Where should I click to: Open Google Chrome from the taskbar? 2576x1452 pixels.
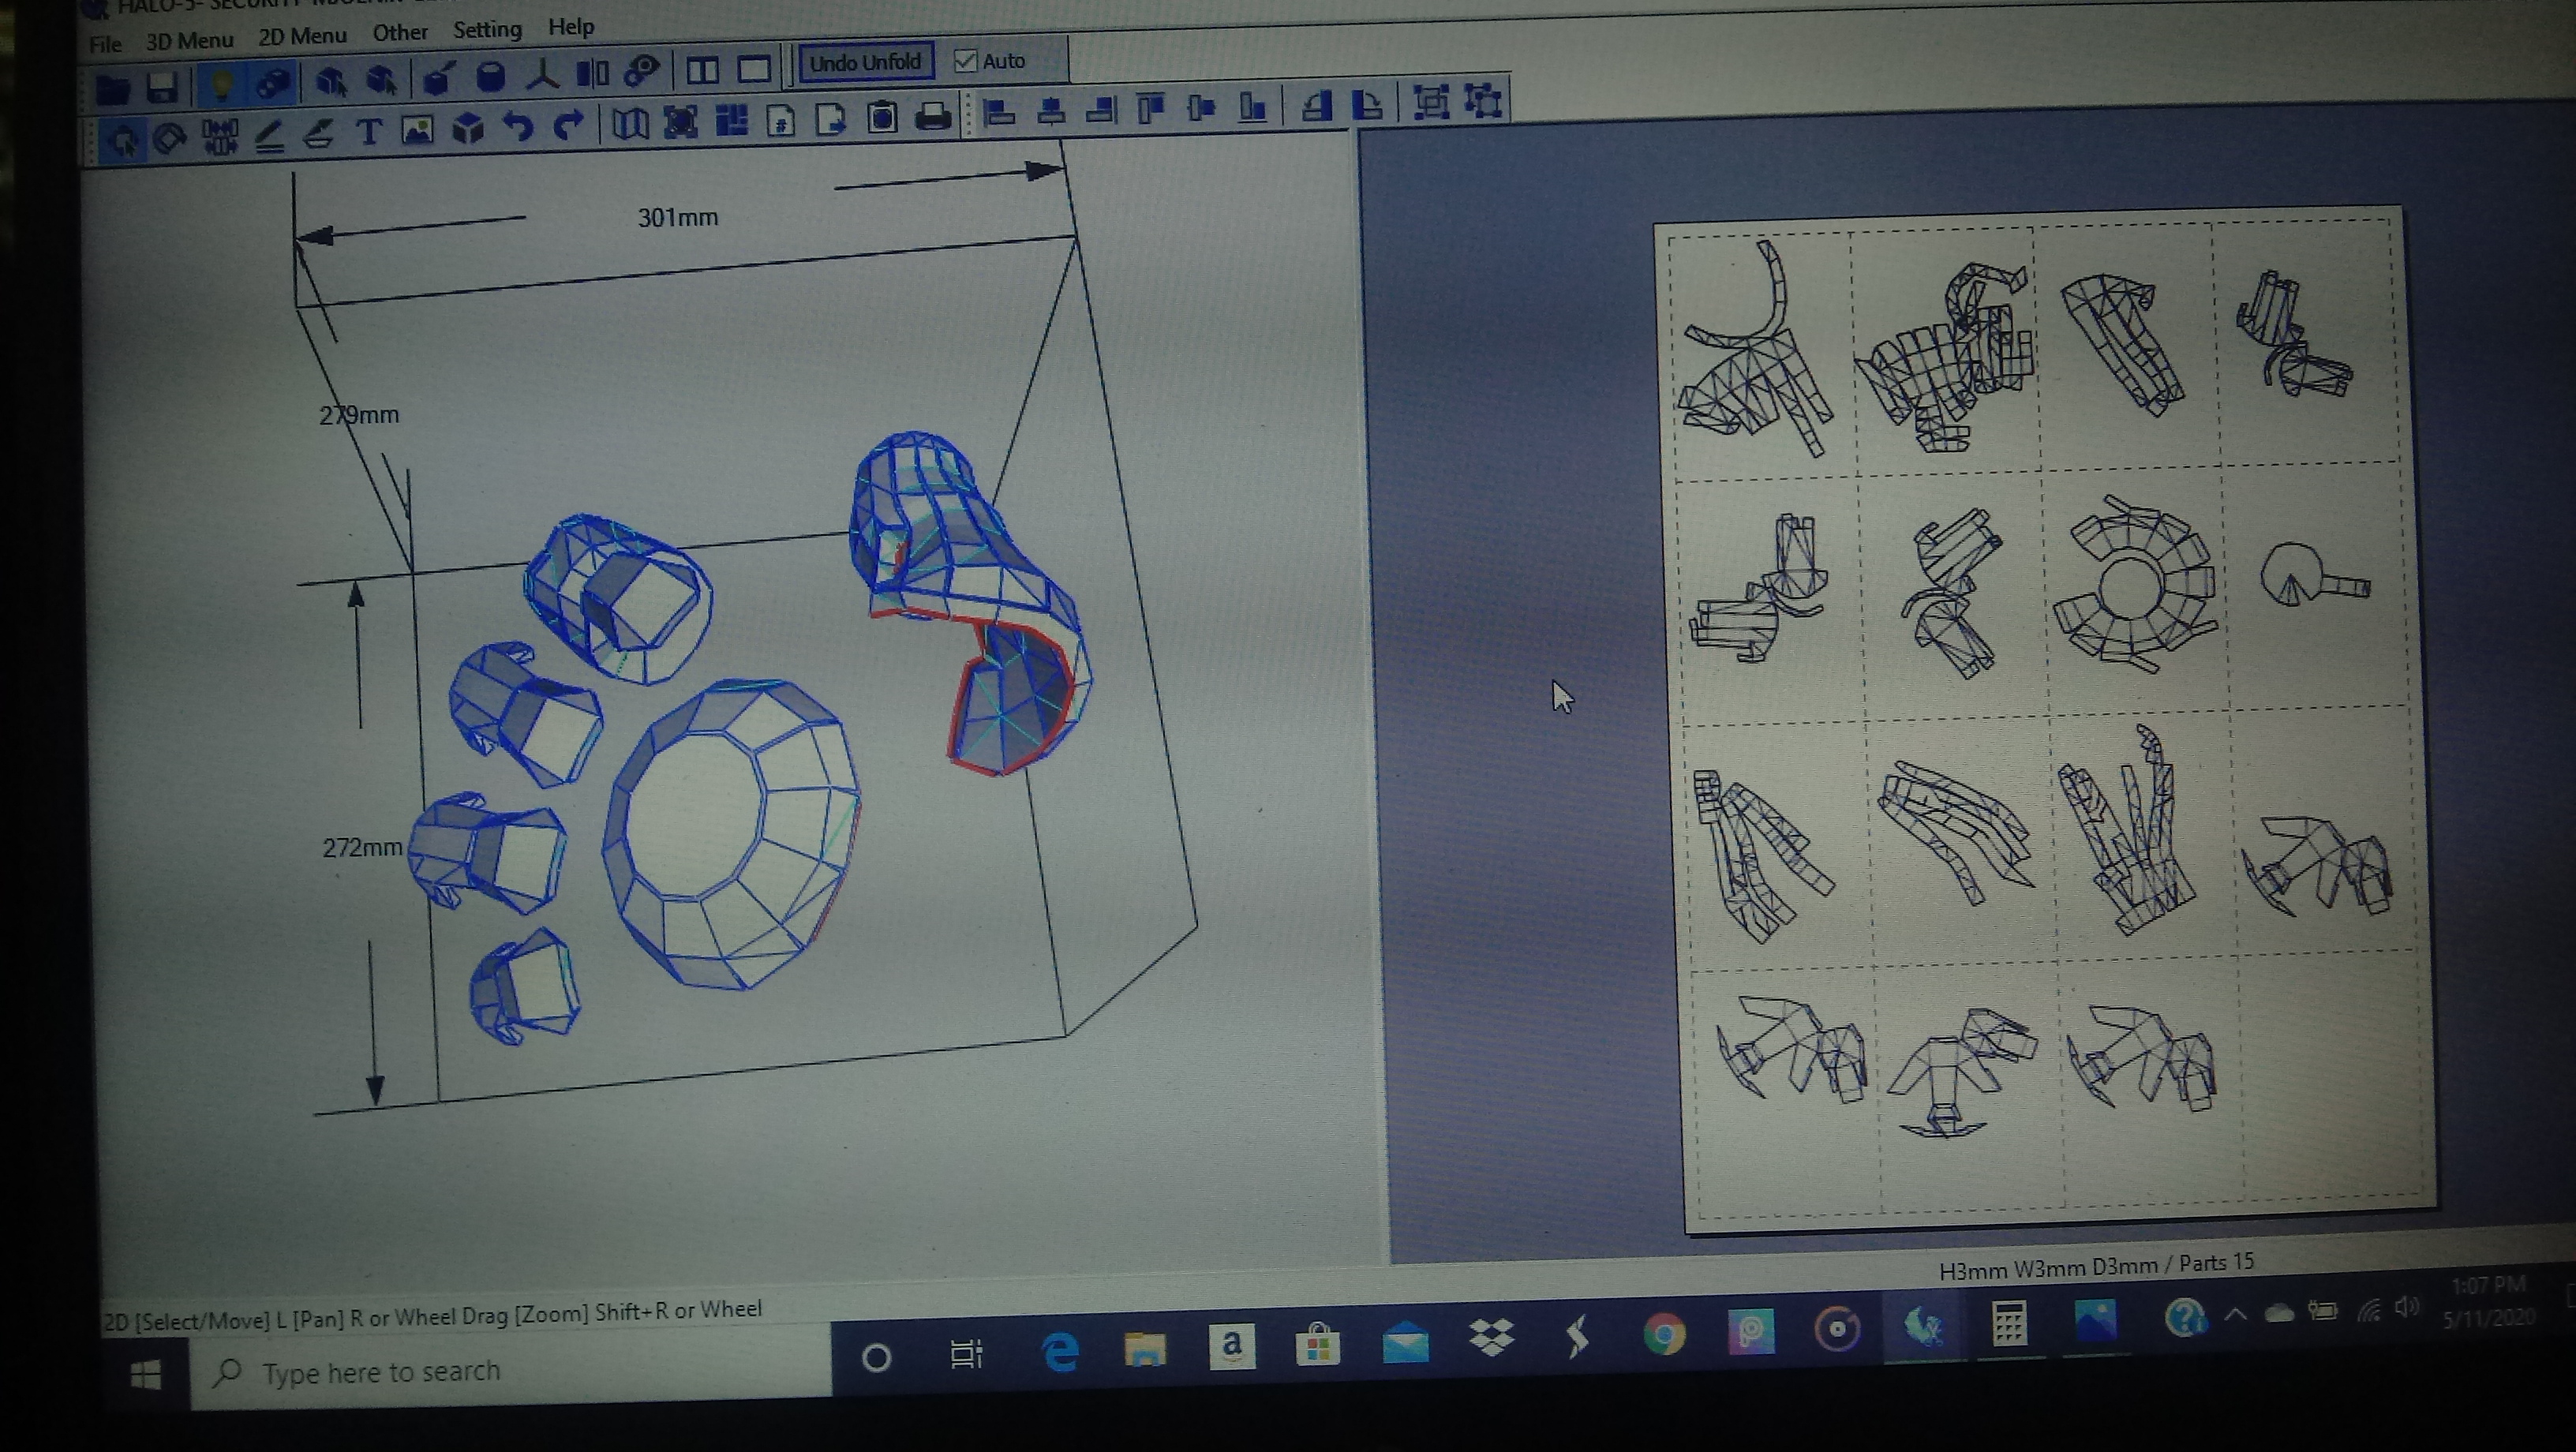1664,1335
